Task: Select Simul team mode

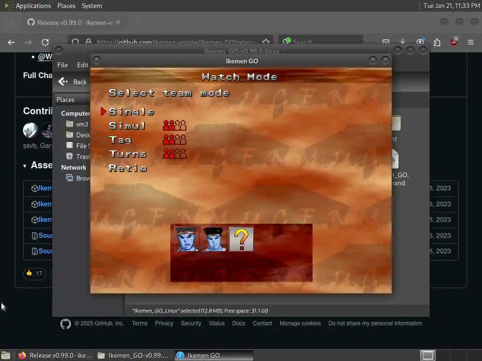Action: (127, 126)
